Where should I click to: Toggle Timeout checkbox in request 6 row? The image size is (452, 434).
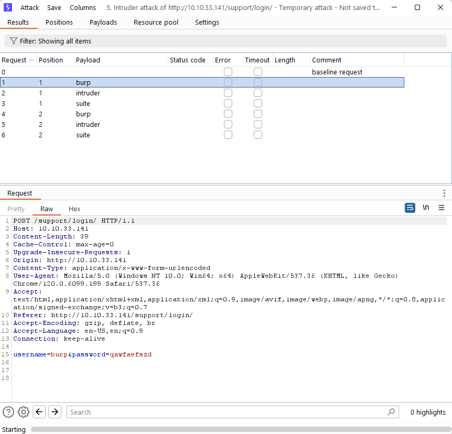(257, 135)
